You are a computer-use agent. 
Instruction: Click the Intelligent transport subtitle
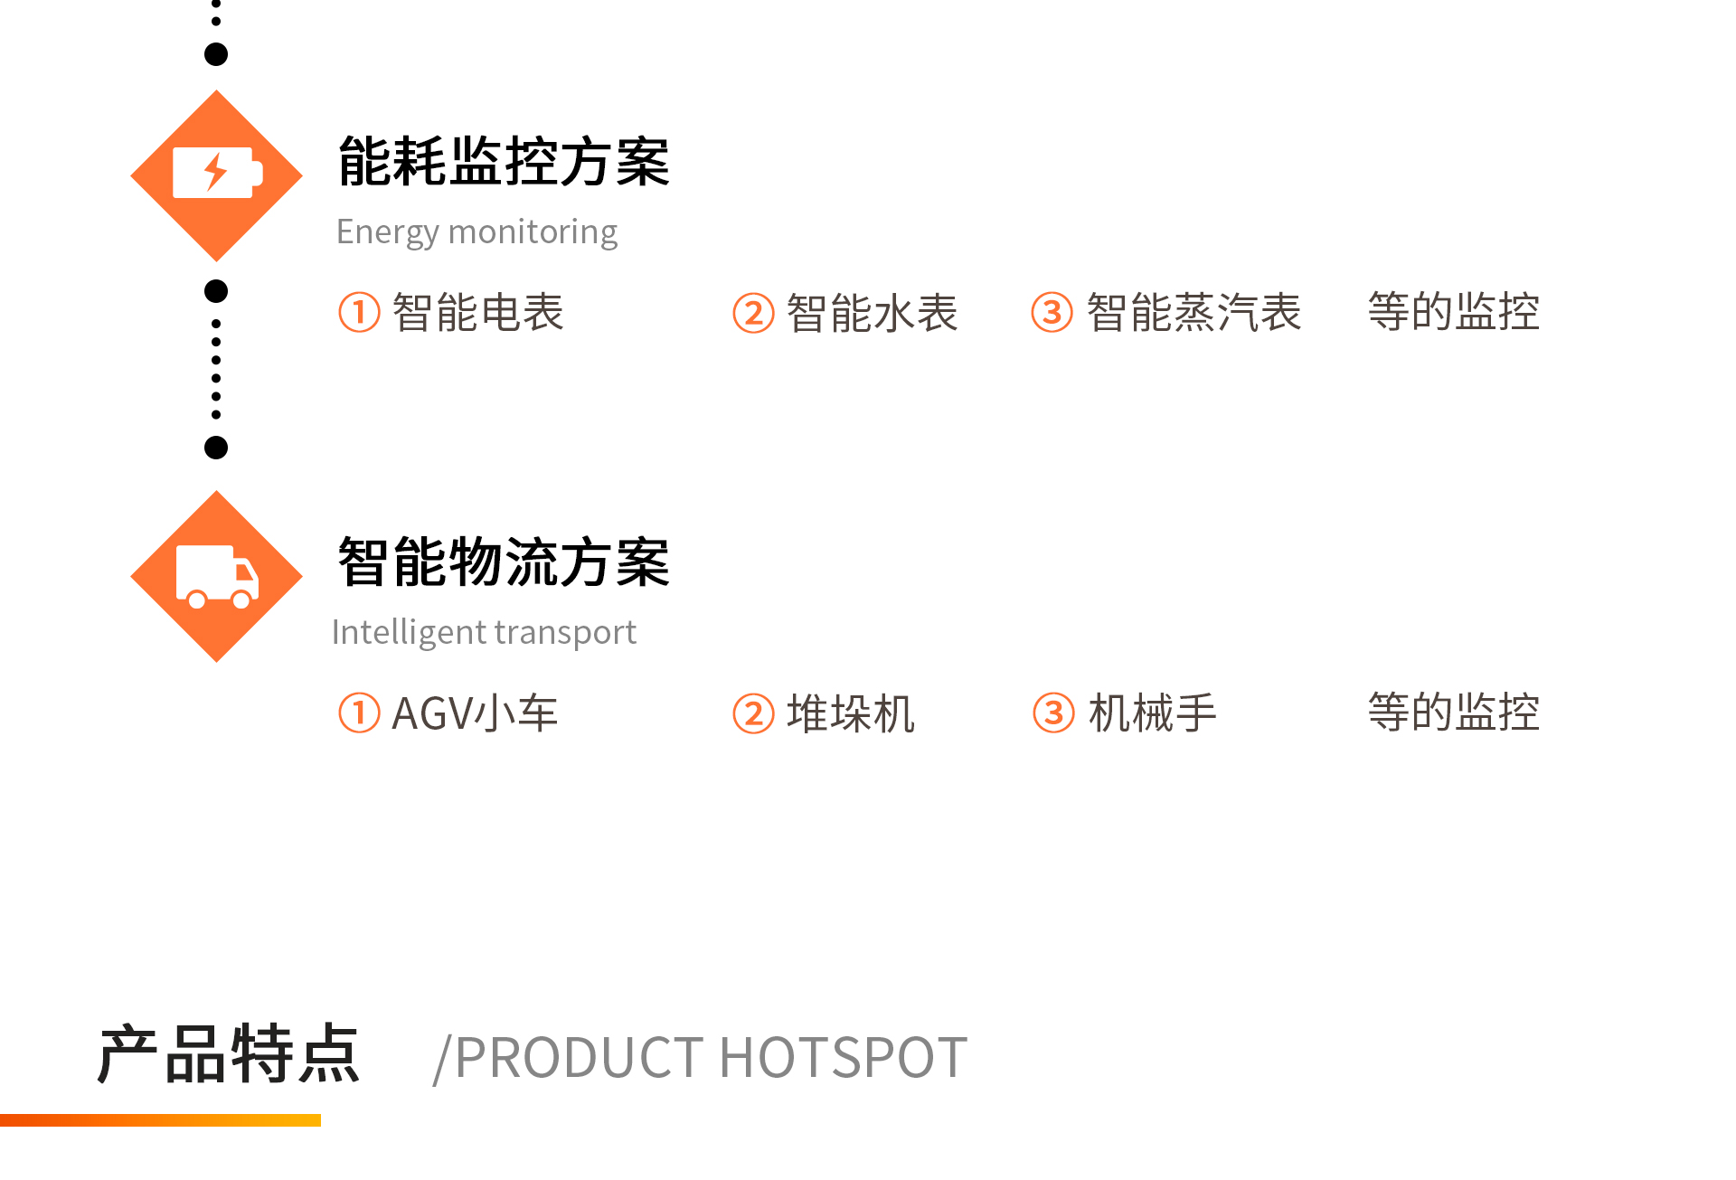(484, 633)
